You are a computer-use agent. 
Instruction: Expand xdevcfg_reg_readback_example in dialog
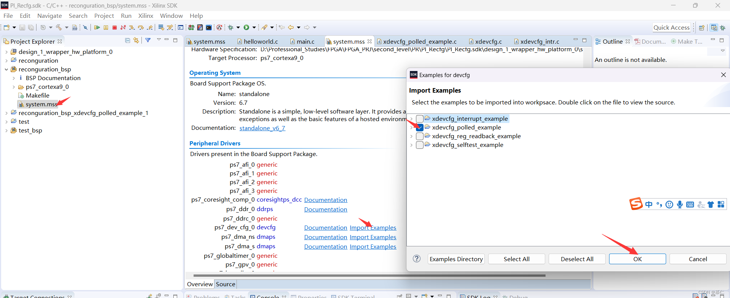tap(411, 136)
